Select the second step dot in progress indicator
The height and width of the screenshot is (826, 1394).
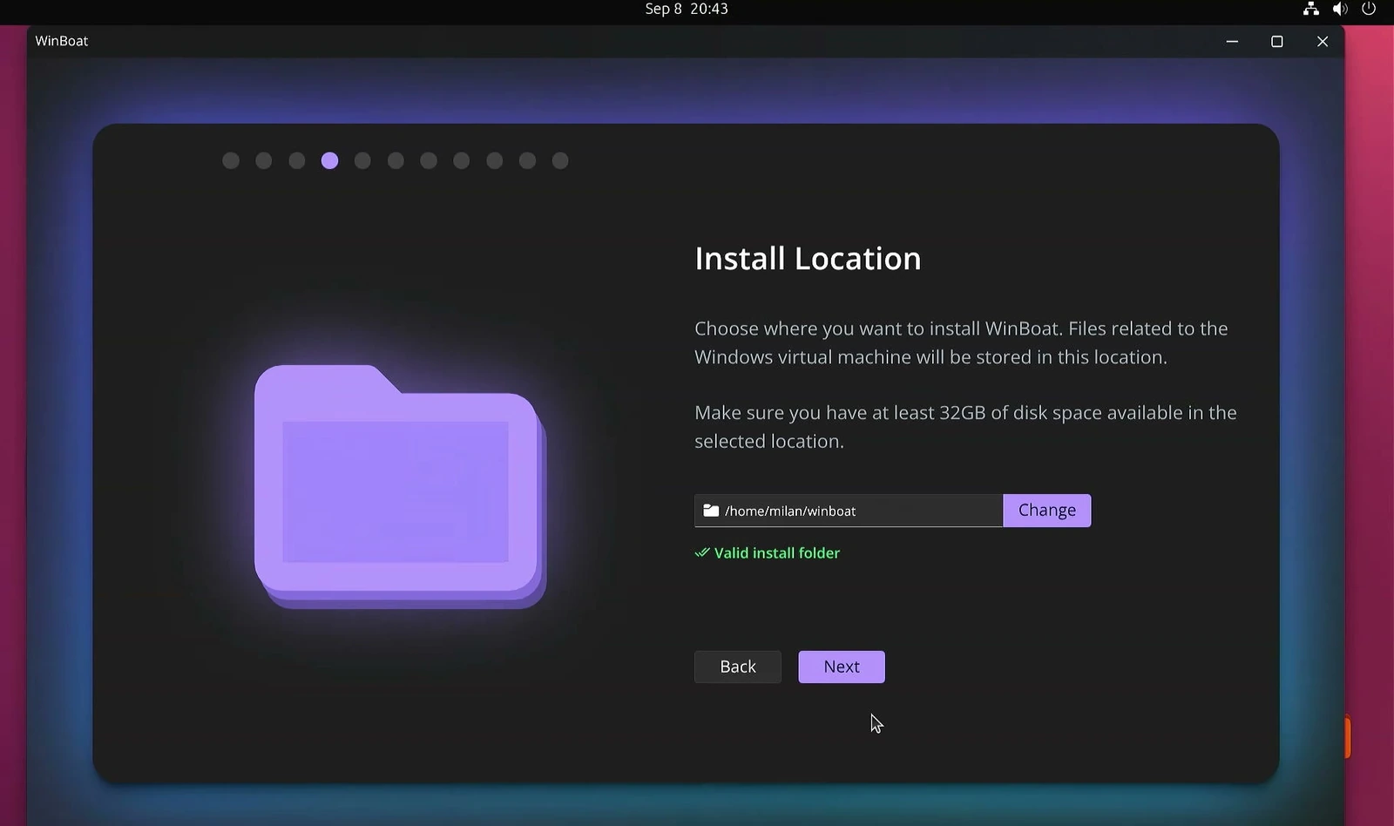click(264, 160)
